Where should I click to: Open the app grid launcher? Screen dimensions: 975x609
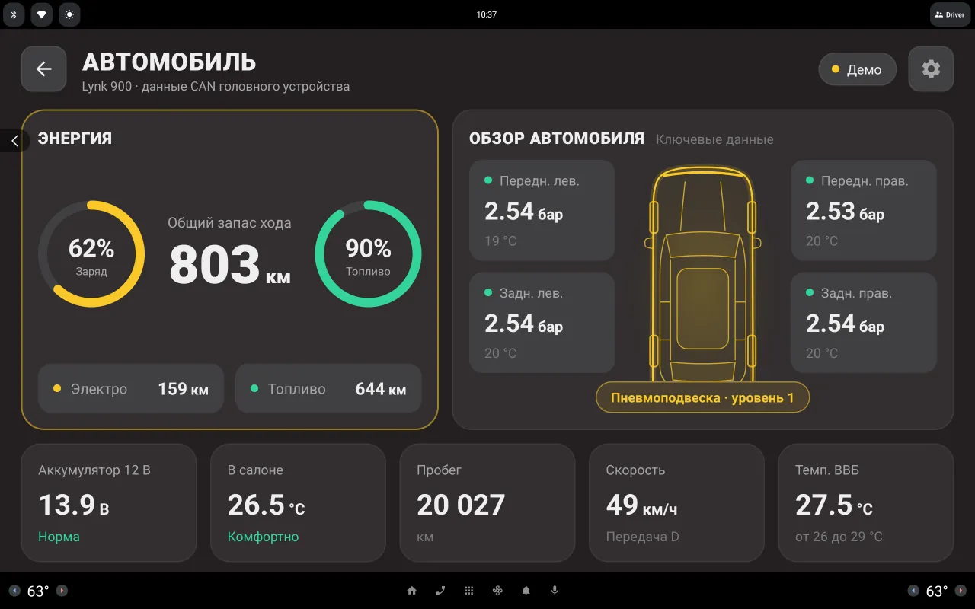[469, 591]
